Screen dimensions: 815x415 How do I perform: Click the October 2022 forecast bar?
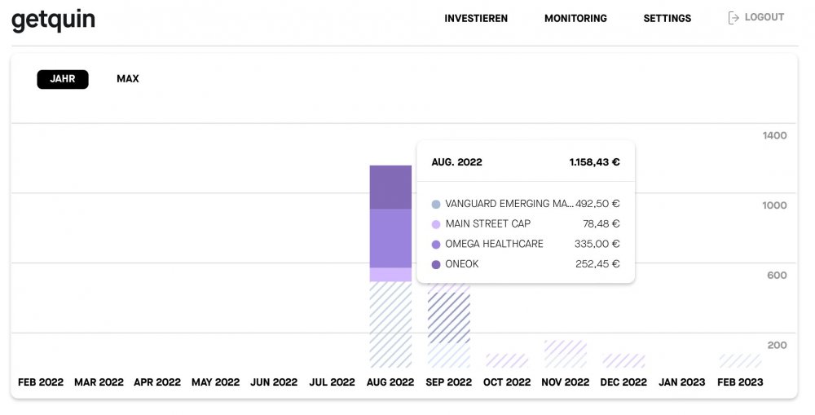[507, 360]
